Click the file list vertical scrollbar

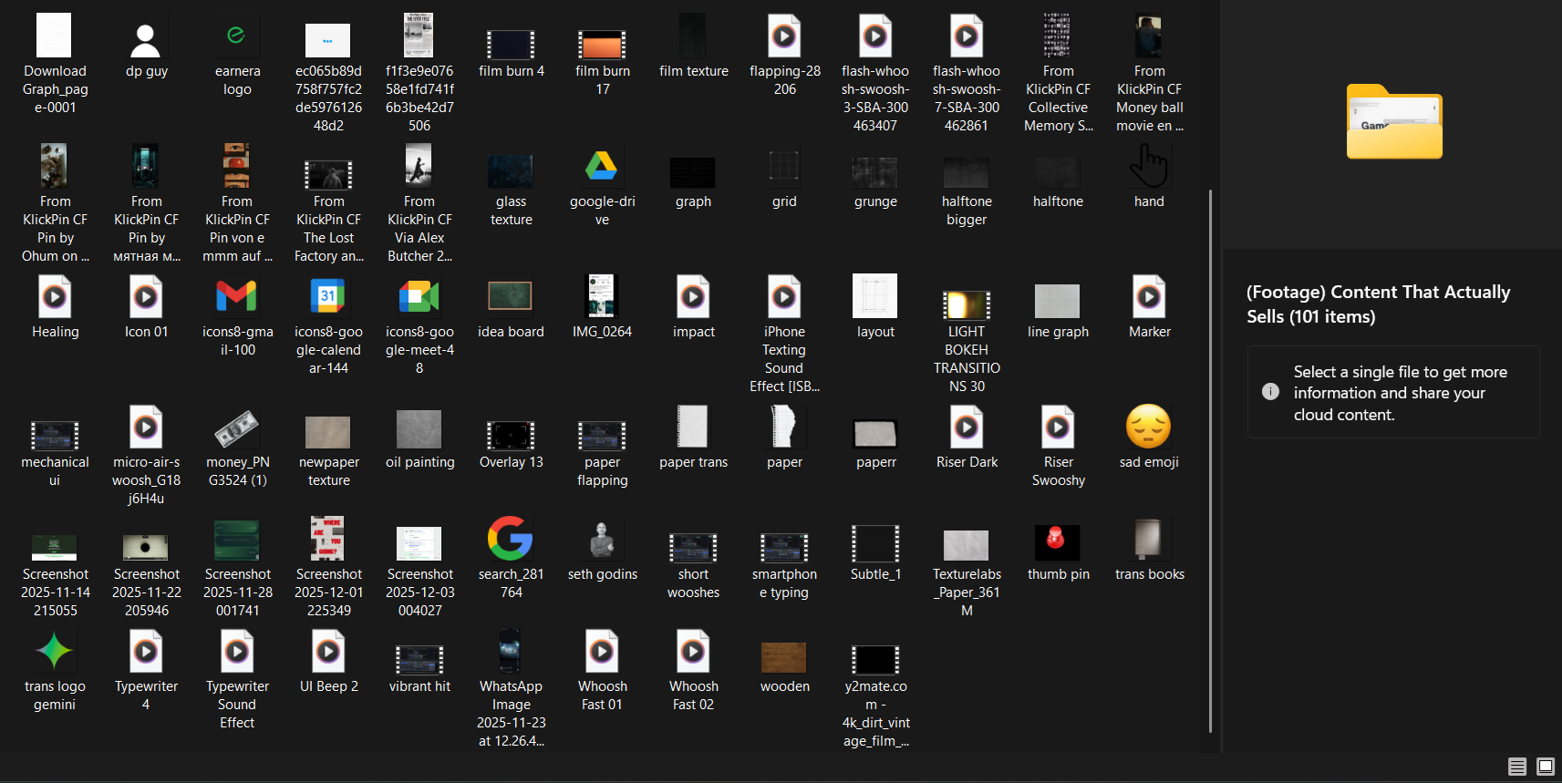(1210, 456)
